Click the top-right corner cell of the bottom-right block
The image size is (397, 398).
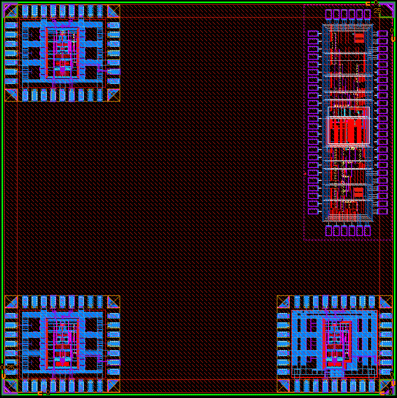click(x=386, y=302)
